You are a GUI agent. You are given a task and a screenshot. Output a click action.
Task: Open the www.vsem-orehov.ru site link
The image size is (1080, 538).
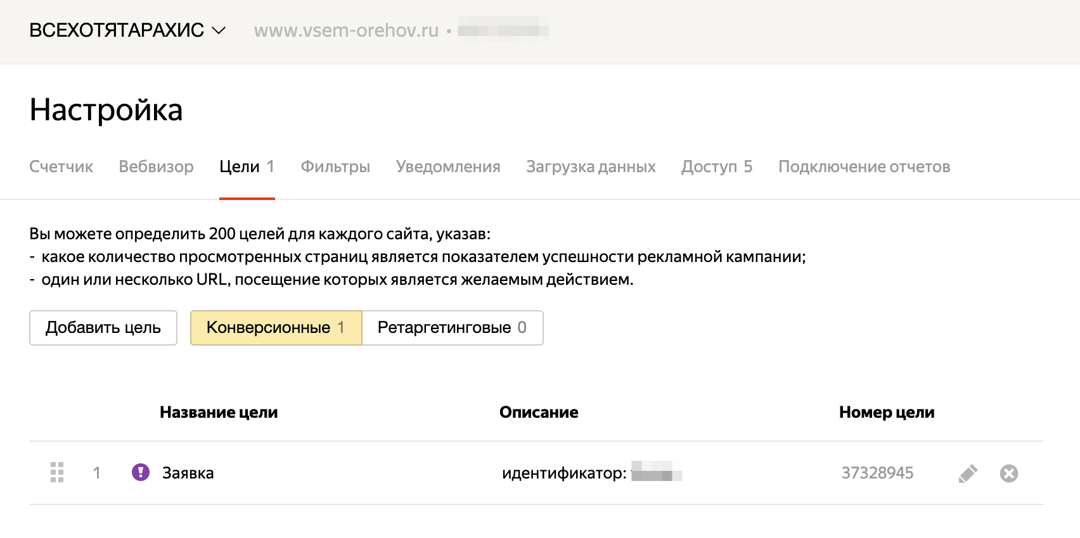pyautogui.click(x=346, y=30)
